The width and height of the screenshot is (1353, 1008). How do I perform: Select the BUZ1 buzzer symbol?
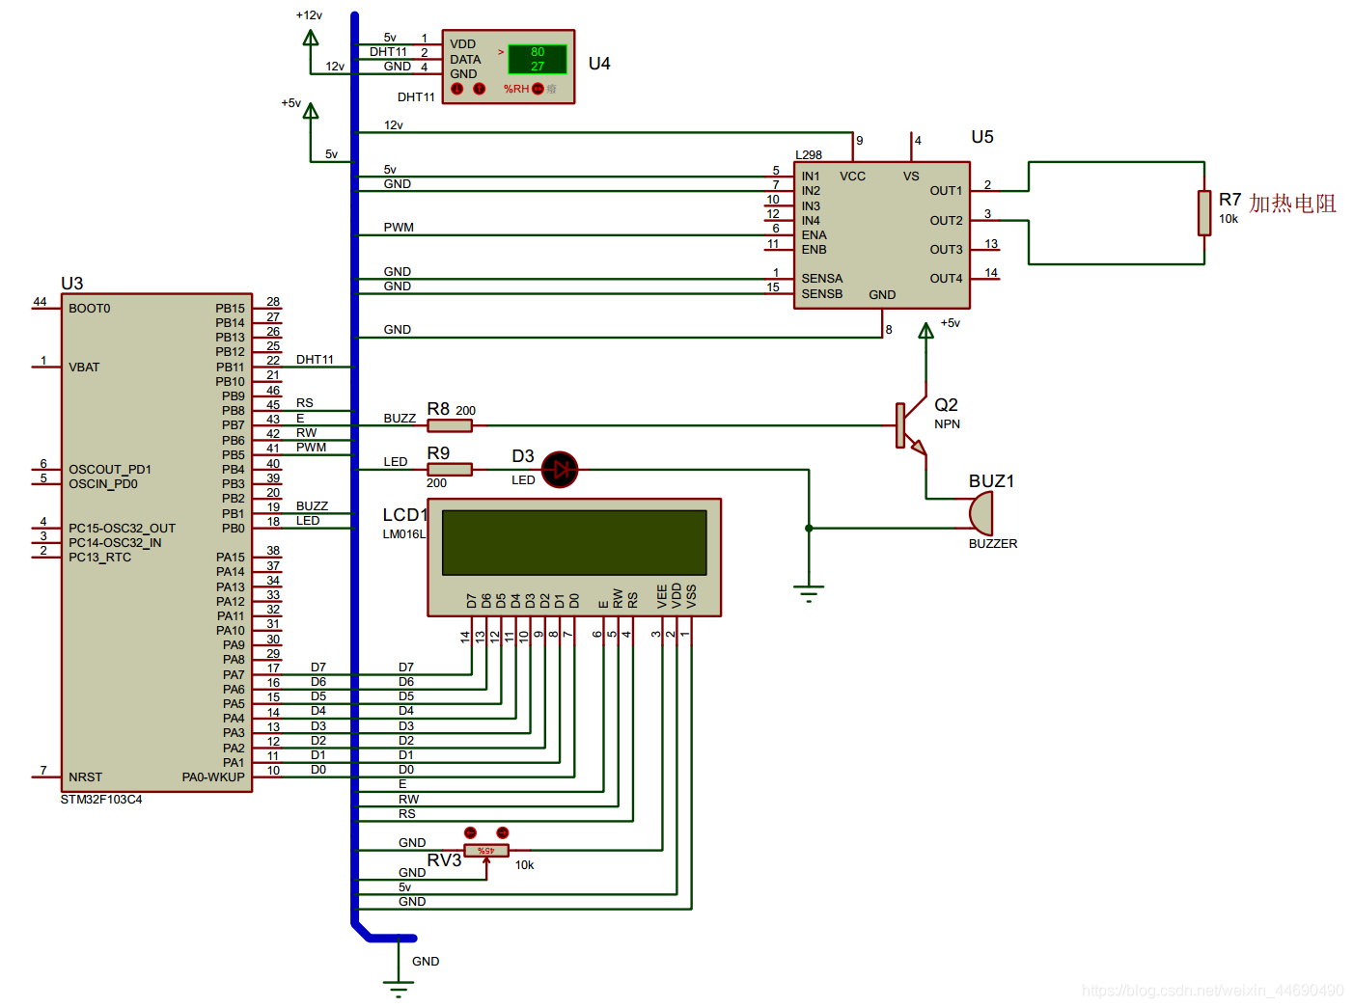coord(980,513)
